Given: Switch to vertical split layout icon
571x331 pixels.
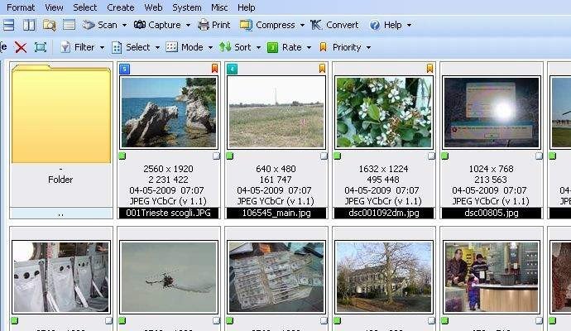Looking at the screenshot, I should pyautogui.click(x=29, y=25).
